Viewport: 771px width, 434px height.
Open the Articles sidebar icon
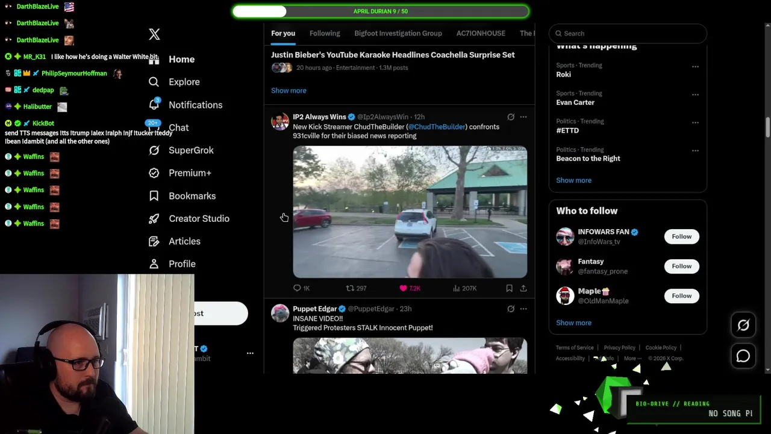(154, 241)
